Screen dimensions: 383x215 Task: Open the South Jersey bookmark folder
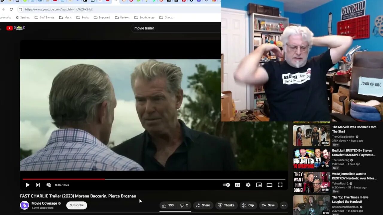[x=145, y=17]
